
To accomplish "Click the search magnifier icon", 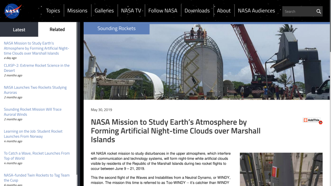I will (x=318, y=11).
